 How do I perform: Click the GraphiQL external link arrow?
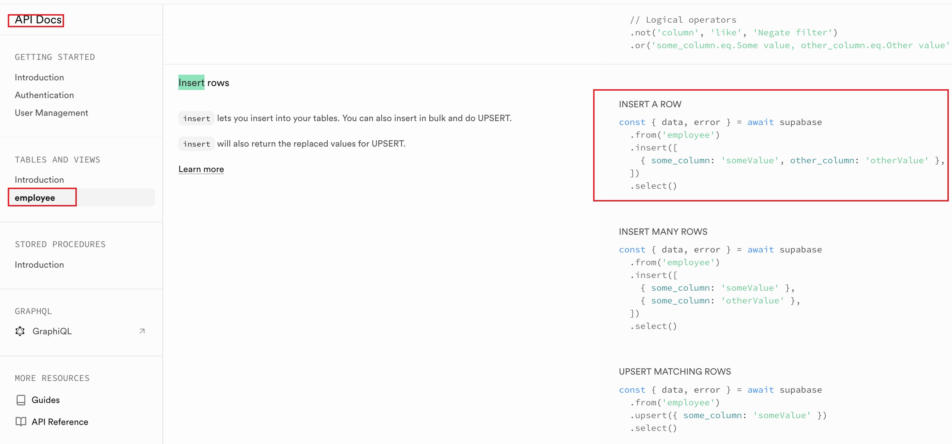[x=142, y=331]
